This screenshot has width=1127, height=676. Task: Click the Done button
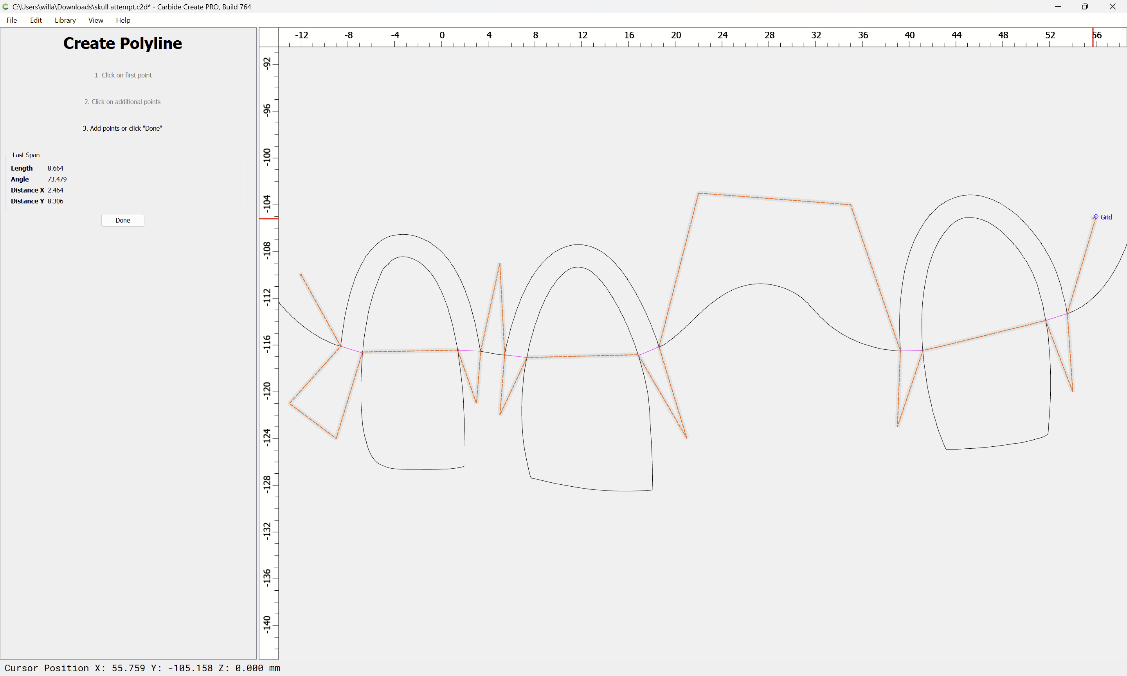click(x=122, y=220)
